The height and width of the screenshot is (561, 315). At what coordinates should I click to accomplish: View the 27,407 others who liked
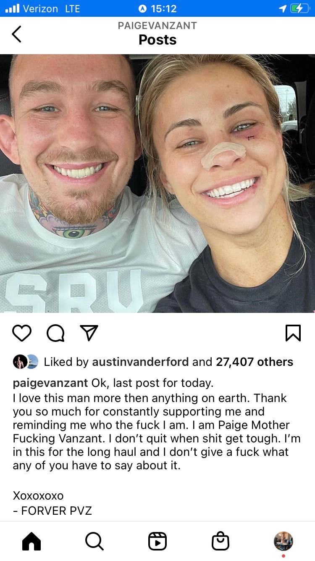[255, 362]
